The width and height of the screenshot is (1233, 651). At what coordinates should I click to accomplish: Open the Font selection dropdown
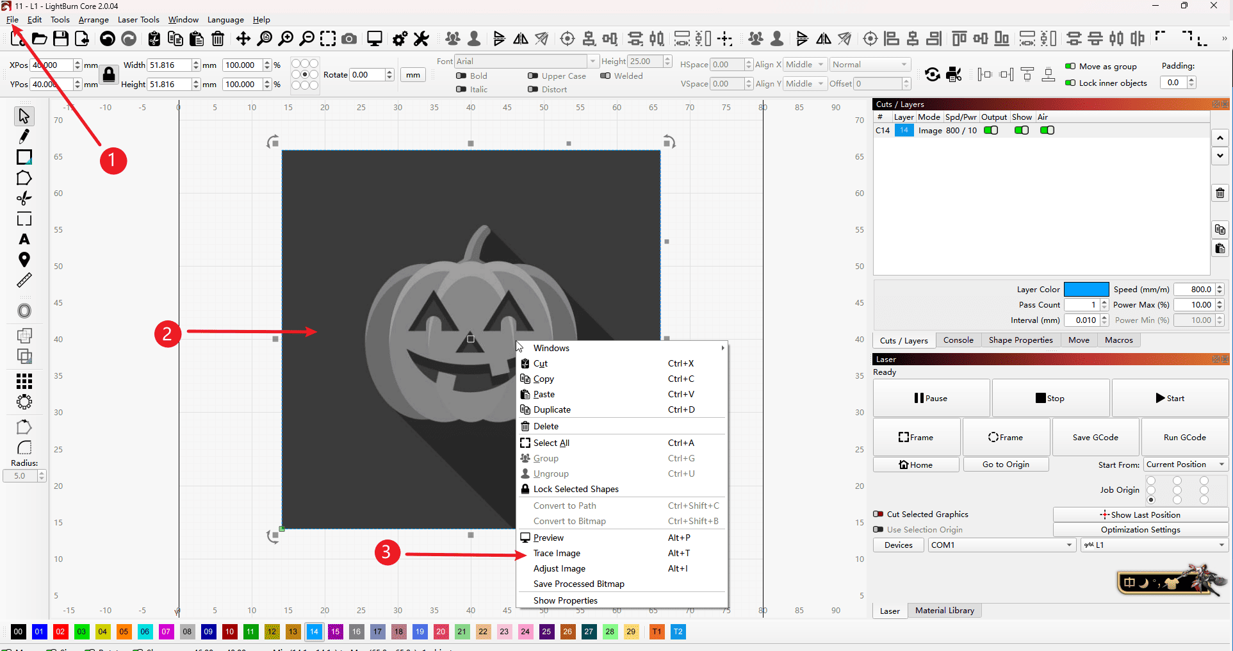pos(525,62)
